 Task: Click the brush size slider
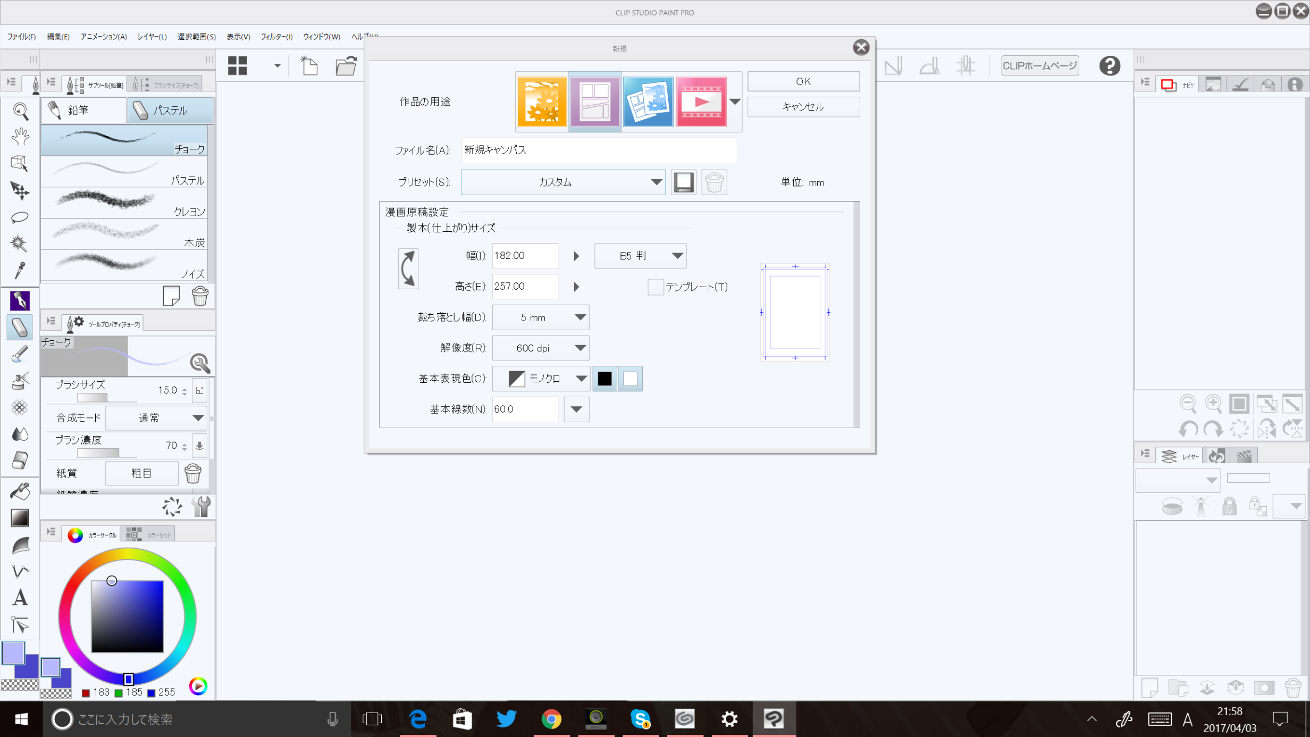[106, 398]
